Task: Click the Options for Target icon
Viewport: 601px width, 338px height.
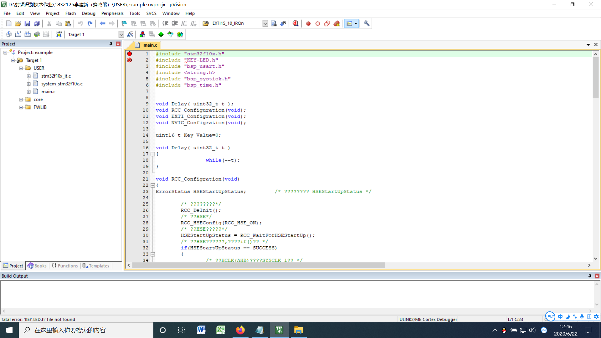Action: pos(129,34)
